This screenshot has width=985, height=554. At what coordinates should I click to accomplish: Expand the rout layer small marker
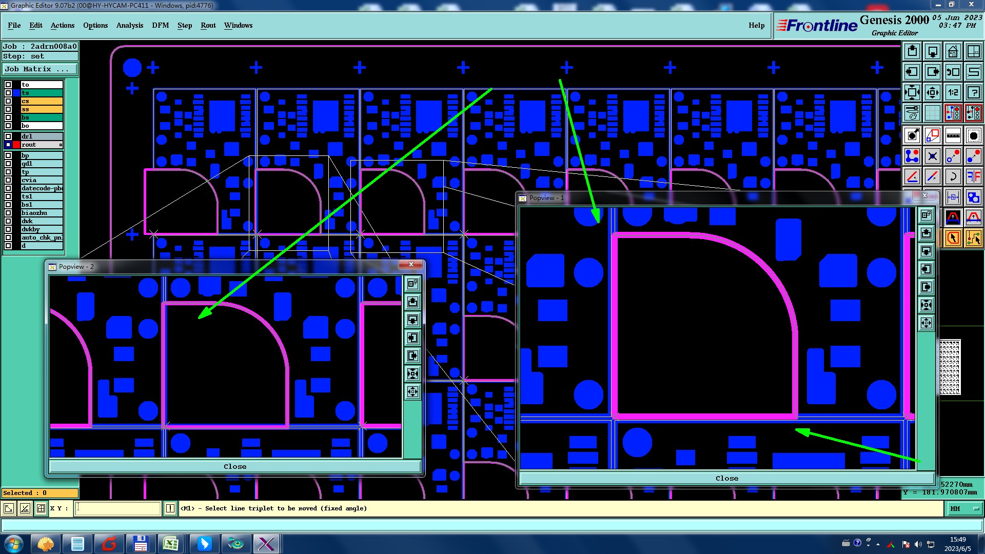pos(61,145)
